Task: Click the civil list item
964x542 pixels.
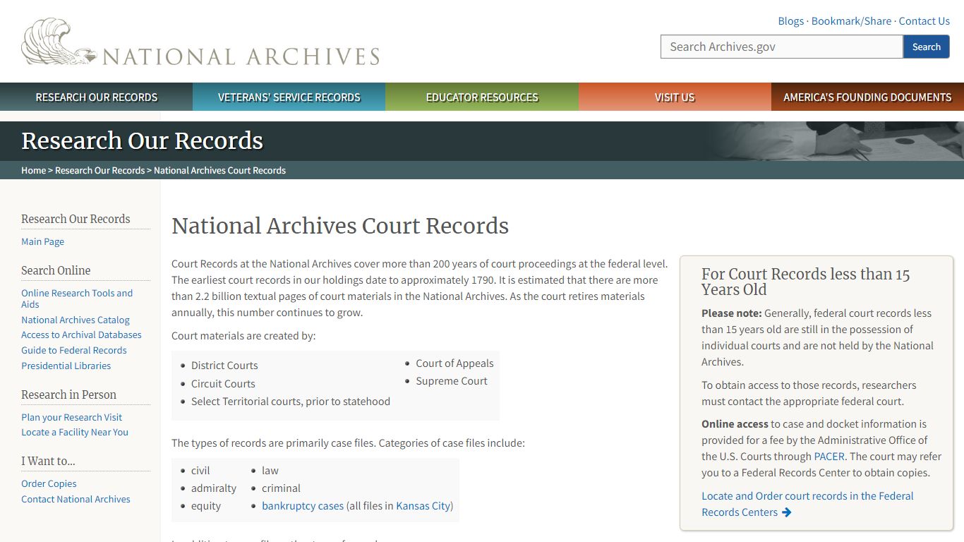Action: pyautogui.click(x=200, y=471)
